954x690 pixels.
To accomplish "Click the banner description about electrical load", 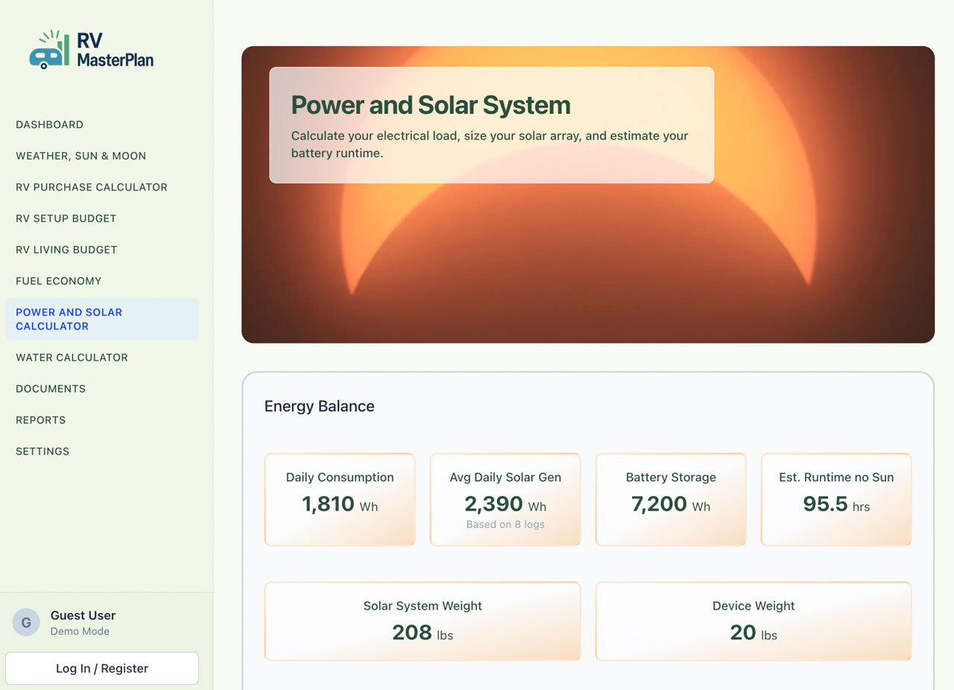I will [x=490, y=145].
